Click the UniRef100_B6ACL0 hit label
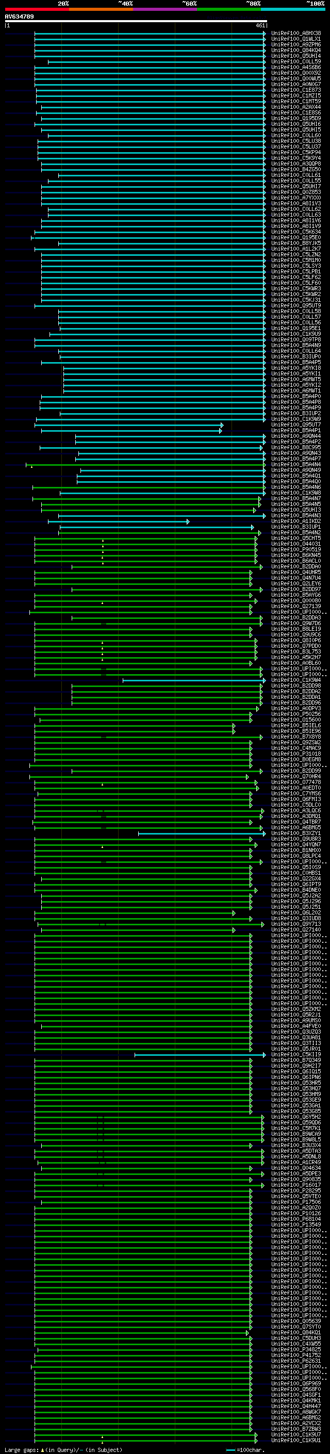The height and width of the screenshot is (1454, 330). tap(296, 561)
